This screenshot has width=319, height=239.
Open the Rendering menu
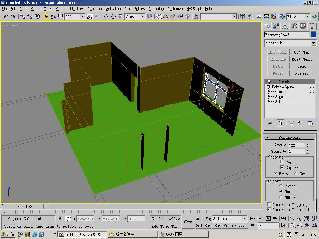pyautogui.click(x=156, y=9)
